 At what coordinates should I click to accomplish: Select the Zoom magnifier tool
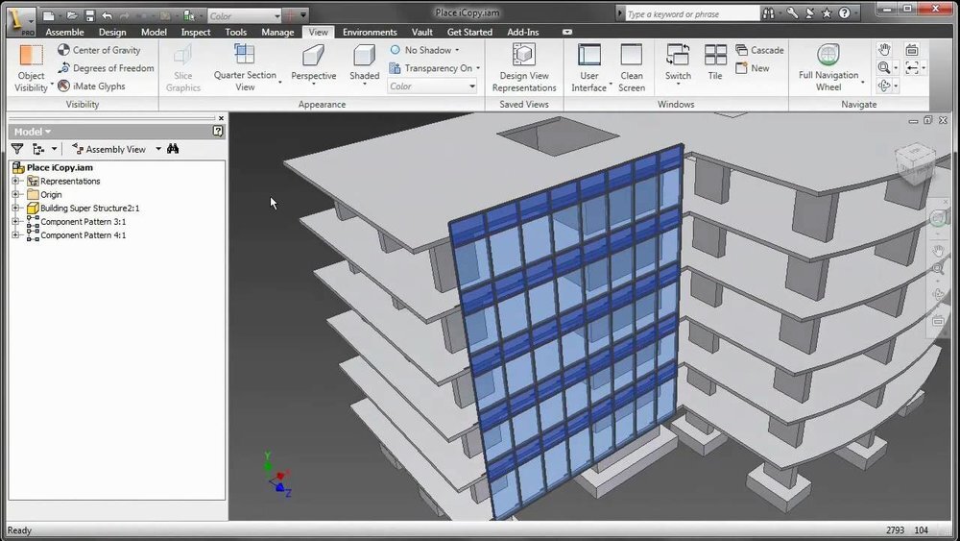884,68
